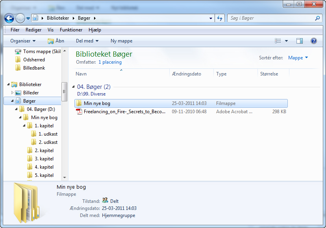This screenshot has width=326, height=228.
Task: Click in the Søg i Bøger field
Action: click(271, 18)
